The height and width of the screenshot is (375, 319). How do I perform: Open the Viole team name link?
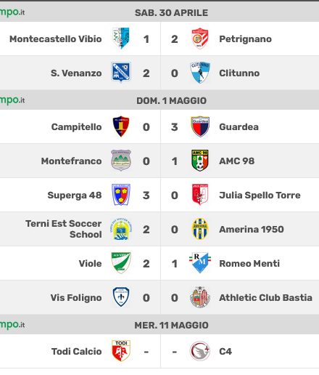pos(90,263)
